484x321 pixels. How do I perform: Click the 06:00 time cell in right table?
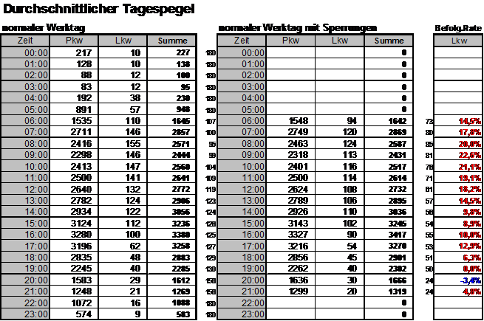(241, 121)
